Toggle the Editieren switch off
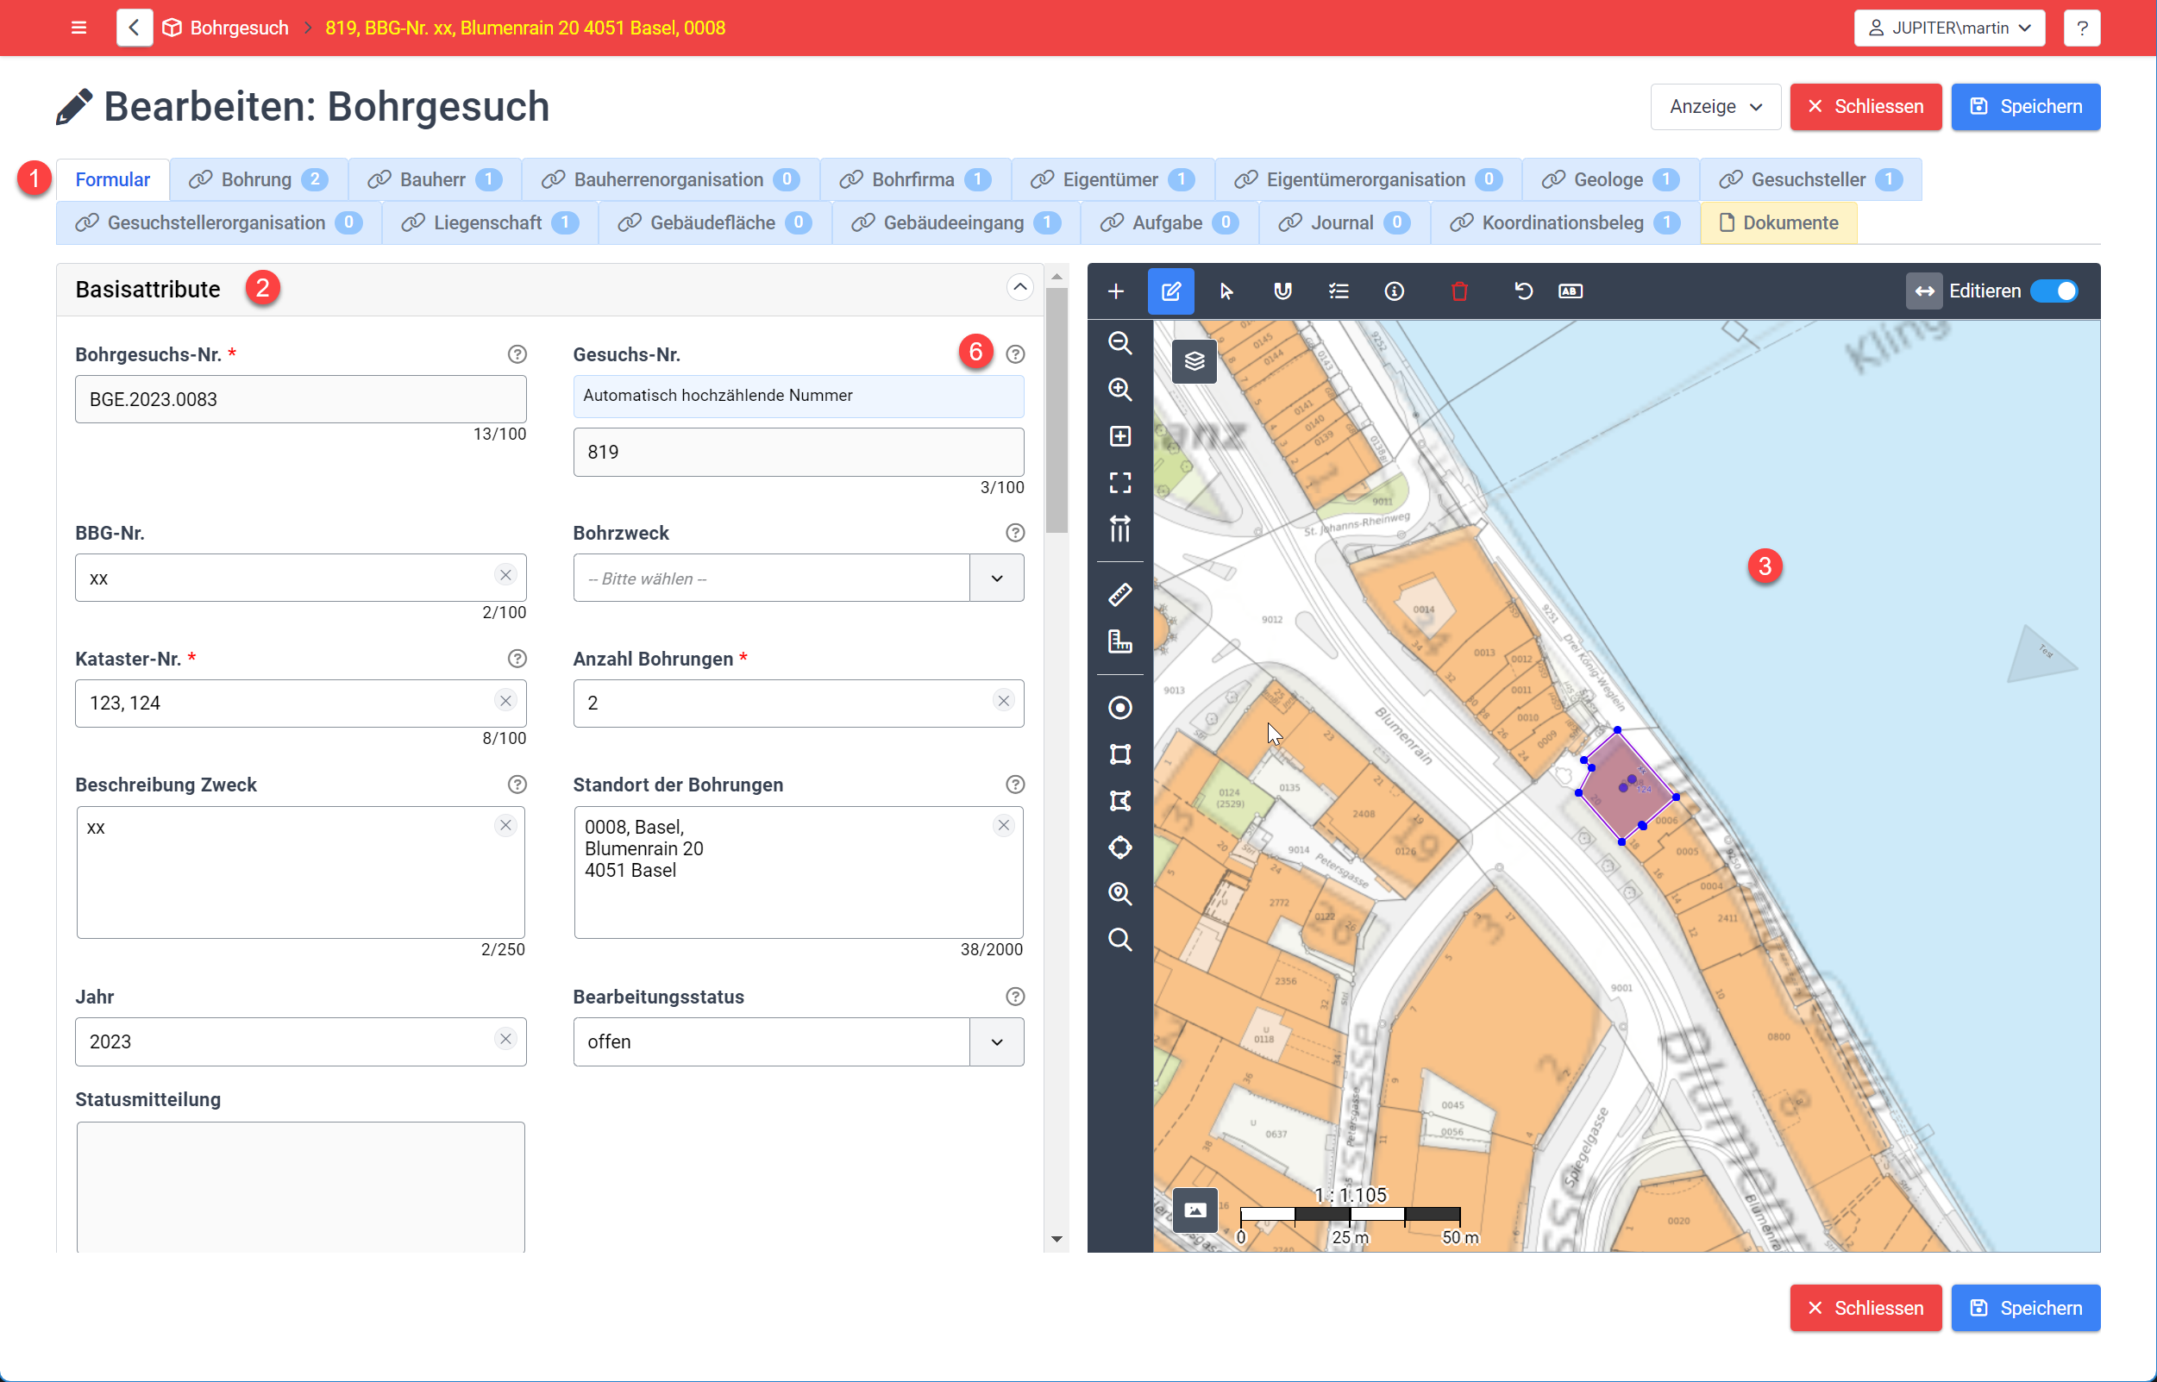This screenshot has width=2157, height=1382. pos(2054,291)
